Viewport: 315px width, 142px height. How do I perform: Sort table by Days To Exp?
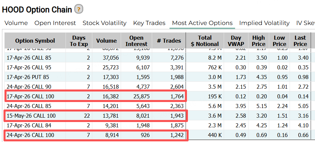point(79,41)
